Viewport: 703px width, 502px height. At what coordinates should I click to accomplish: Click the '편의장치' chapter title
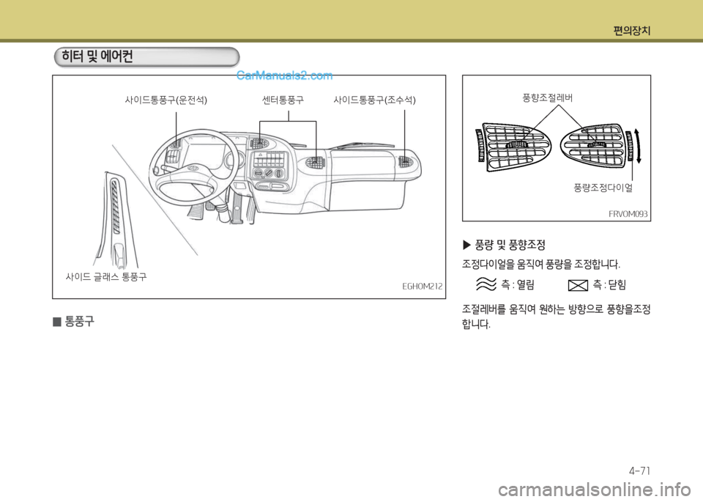[x=632, y=31]
